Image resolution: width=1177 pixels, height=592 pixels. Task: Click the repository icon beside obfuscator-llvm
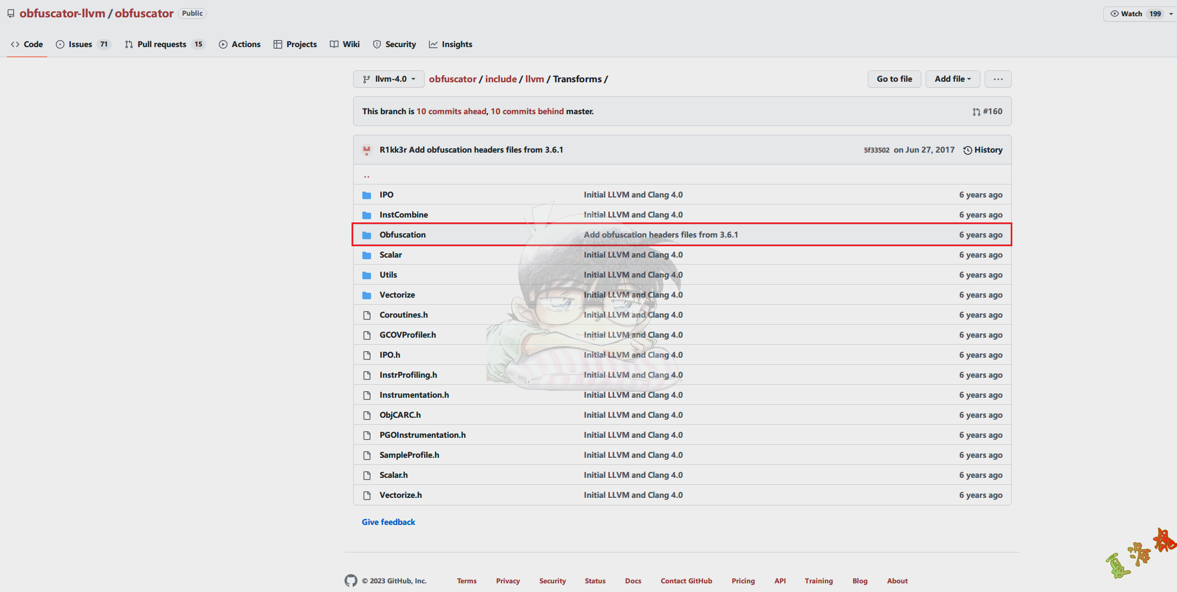11,14
